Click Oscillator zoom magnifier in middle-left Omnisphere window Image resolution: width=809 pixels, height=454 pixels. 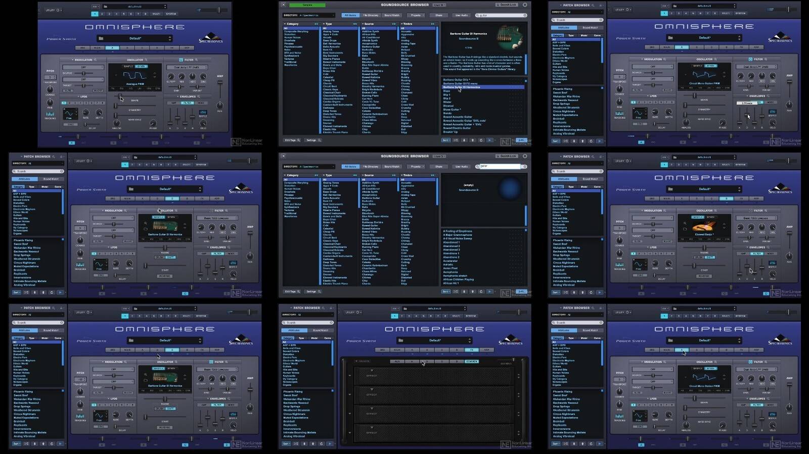pyautogui.click(x=176, y=211)
